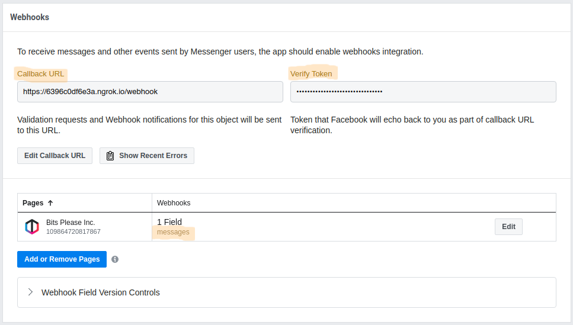Click Add or Remove Pages button
The width and height of the screenshot is (573, 325).
pyautogui.click(x=62, y=259)
